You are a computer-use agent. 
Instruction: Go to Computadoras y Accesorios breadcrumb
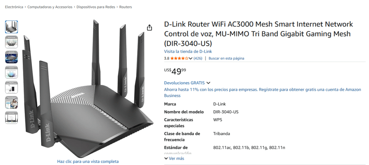click(x=50, y=7)
